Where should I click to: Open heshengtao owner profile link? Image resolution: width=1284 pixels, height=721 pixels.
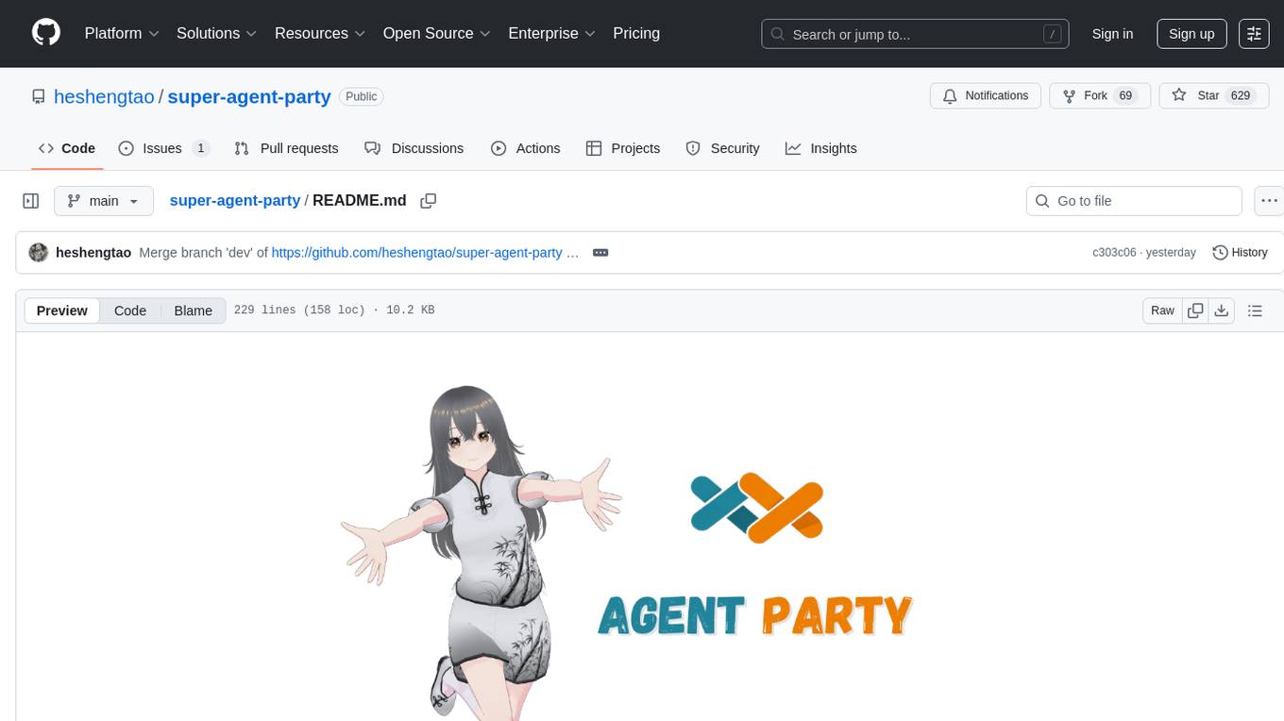pyautogui.click(x=104, y=96)
